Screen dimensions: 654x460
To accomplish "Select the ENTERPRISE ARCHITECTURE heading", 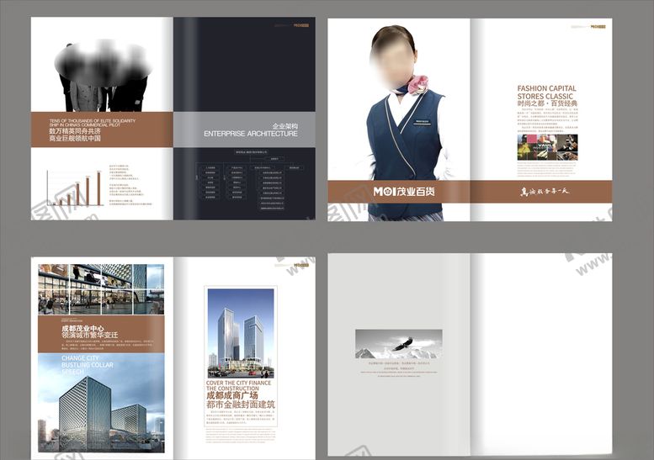I will coord(250,134).
